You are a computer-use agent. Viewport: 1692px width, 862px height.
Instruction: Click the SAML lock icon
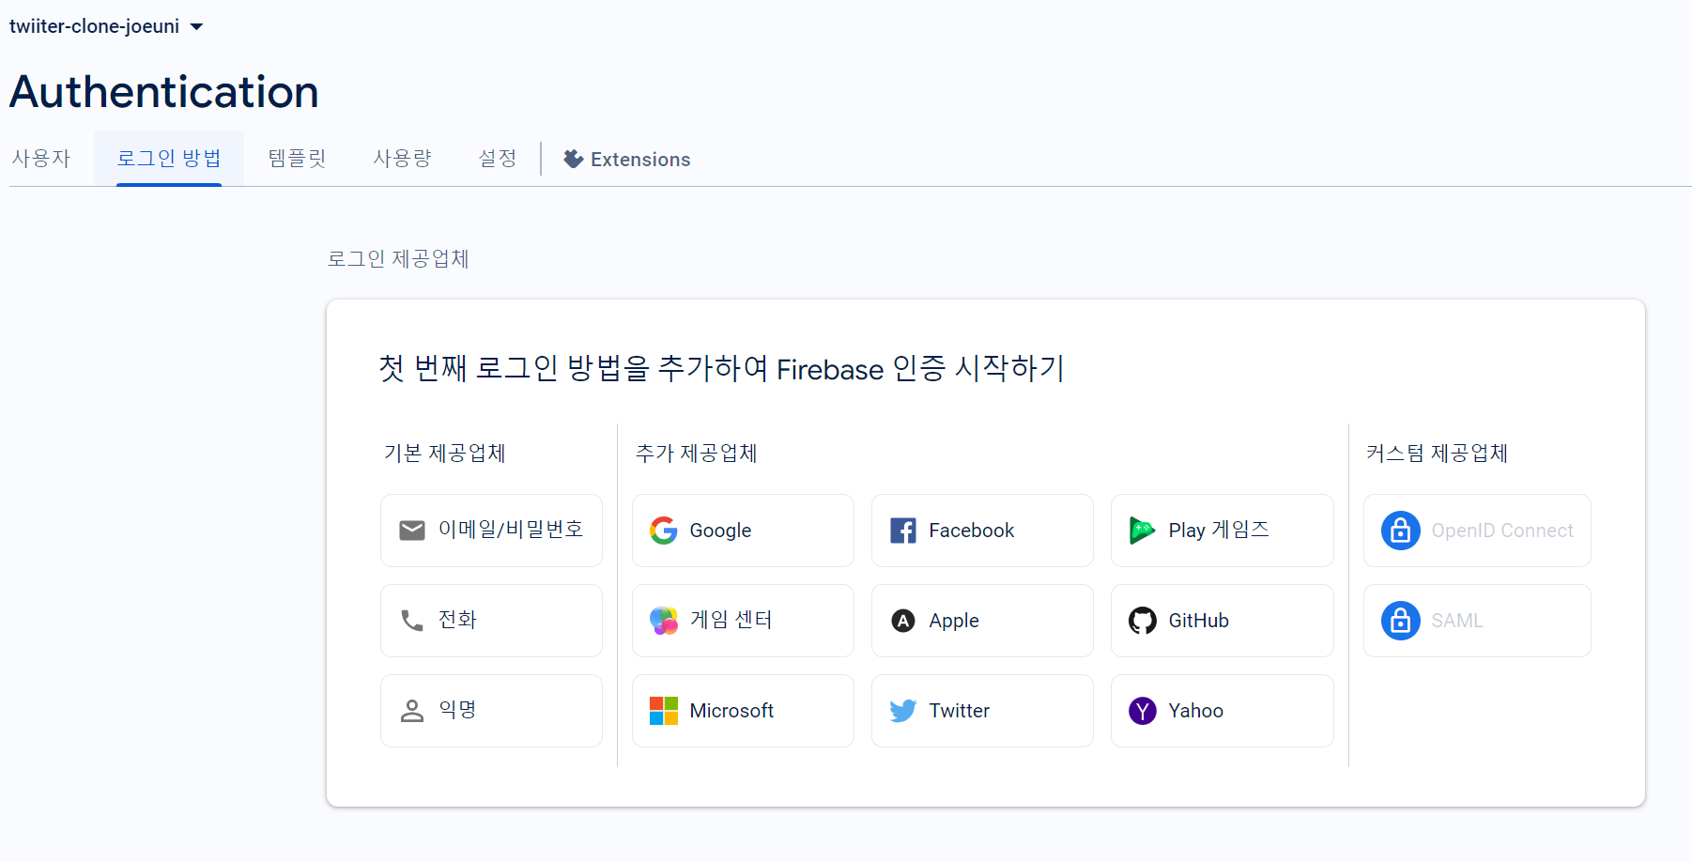(1401, 621)
